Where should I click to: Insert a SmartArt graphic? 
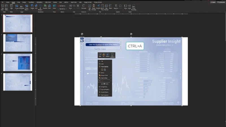(x=45, y=7)
